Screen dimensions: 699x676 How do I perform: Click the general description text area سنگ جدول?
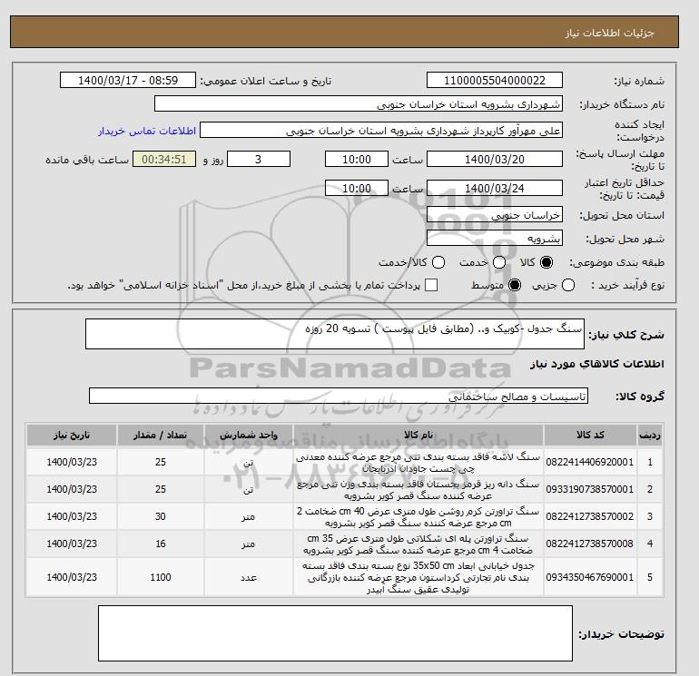(335, 334)
